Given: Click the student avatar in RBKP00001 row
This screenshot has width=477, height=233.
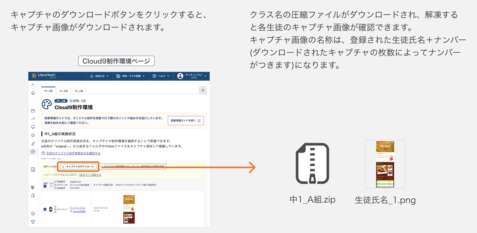Looking at the screenshot, I should point(51,209).
